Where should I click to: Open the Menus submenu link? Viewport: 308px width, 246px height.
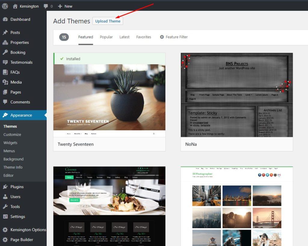tap(9, 151)
